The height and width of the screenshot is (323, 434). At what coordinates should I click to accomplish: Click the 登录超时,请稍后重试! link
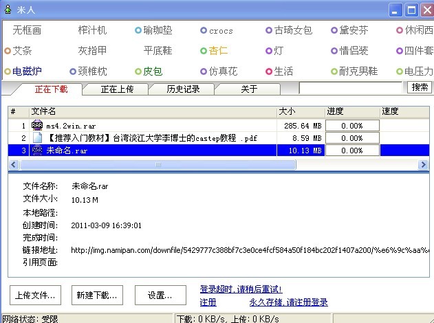pyautogui.click(x=241, y=289)
